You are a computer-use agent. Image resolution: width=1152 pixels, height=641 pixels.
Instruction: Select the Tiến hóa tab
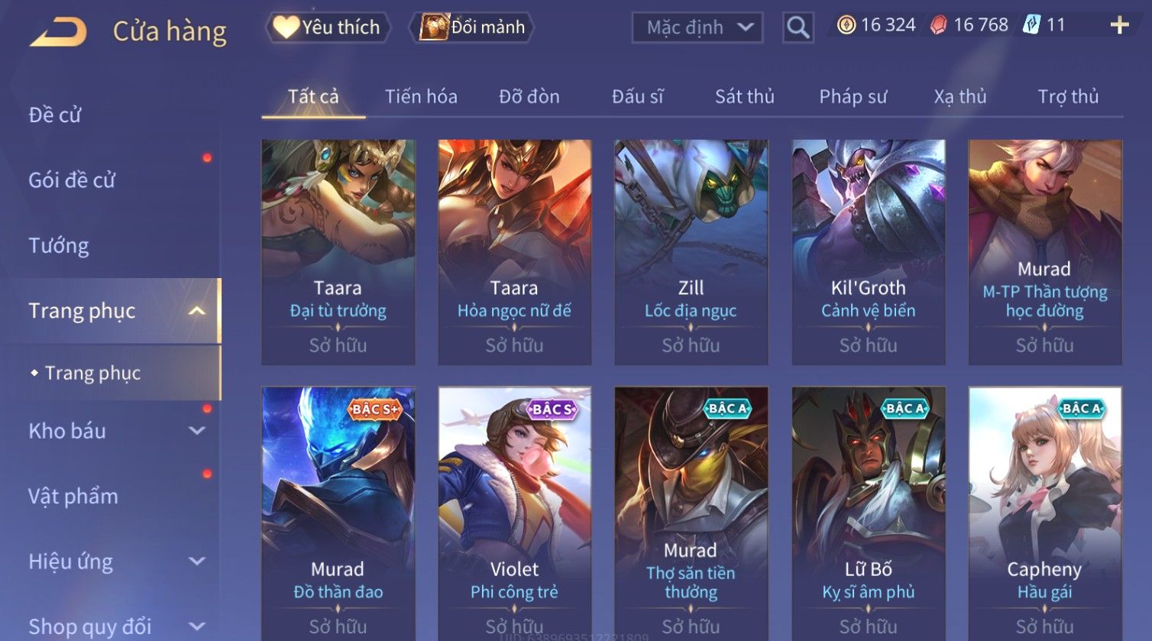[421, 97]
